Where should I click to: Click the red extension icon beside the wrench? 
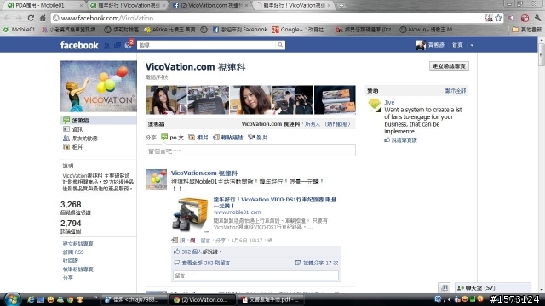point(525,18)
